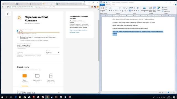Select the cash in terminals payment icon
Screen dimensions: 177x99
pyautogui.click(x=51, y=76)
